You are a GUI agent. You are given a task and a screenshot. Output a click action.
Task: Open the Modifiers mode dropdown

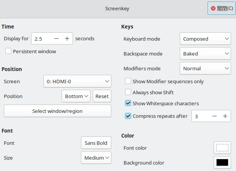(x=205, y=68)
